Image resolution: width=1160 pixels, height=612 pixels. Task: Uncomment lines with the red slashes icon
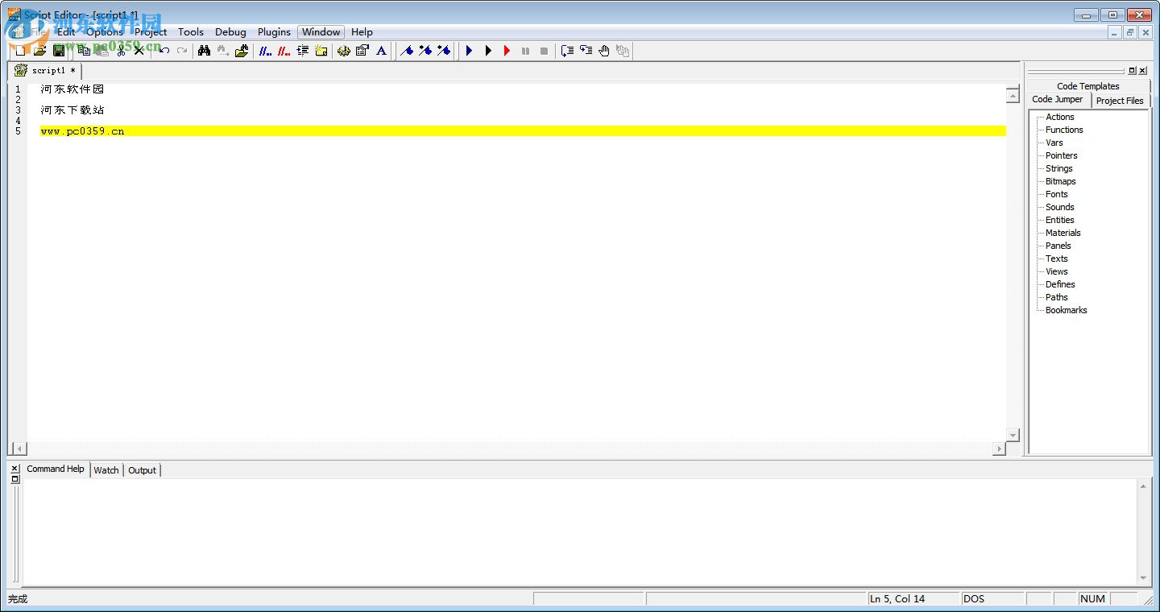tap(284, 51)
